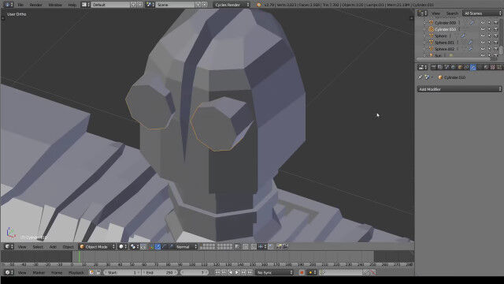The image size is (504, 284).
Task: Open the Constraints properties tab icon
Action: 466,67
